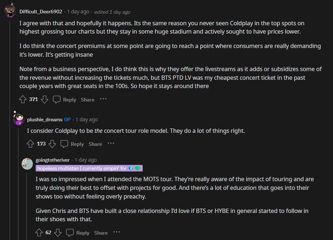The width and height of the screenshot is (333, 240).
Task: Open more options on goingtotheriver's comment
Action: coord(117,232)
